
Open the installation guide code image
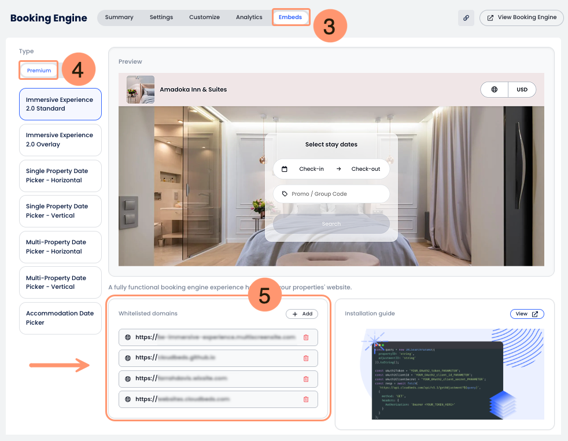[452, 374]
